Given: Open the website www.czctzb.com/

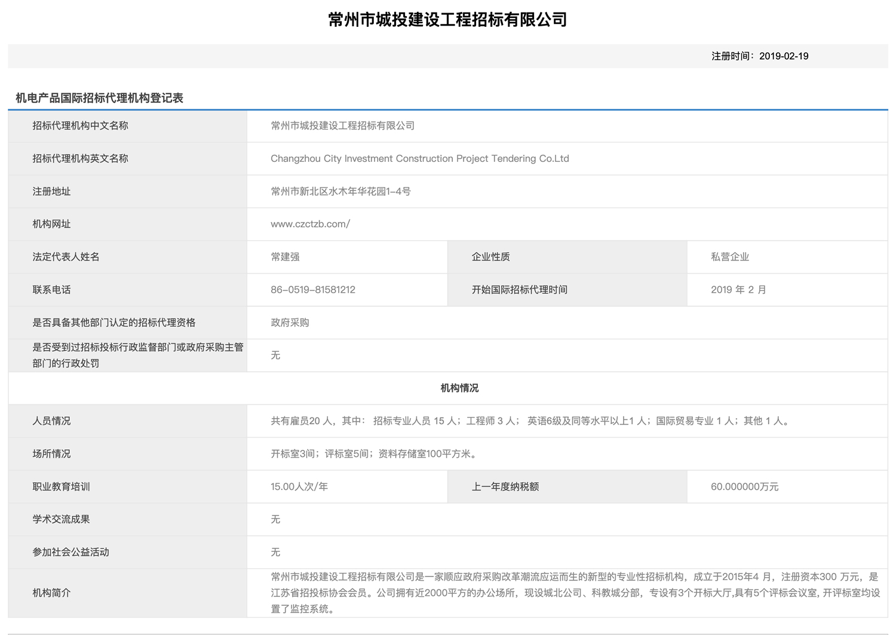Looking at the screenshot, I should 310,224.
